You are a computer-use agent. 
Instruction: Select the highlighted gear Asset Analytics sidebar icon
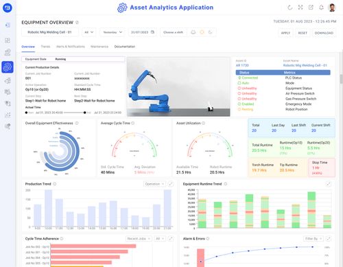click(8, 67)
